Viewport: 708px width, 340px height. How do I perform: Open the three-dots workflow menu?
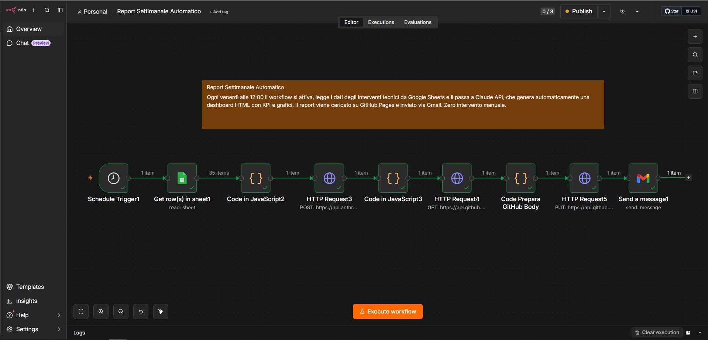pos(637,11)
